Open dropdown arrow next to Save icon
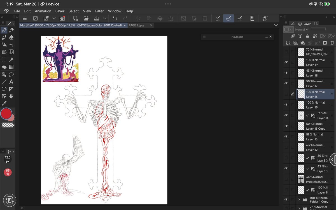 104,18
